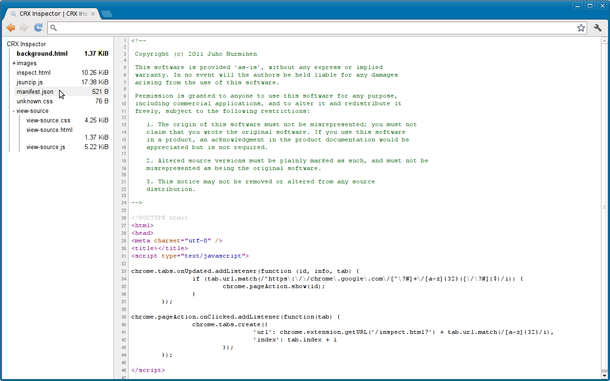Click line number 33 in the gutter
Screen dimensions: 610x381
[x=124, y=271]
